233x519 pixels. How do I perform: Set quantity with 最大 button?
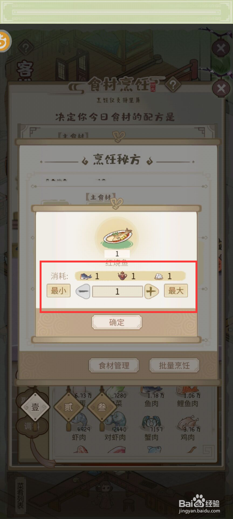(x=176, y=291)
